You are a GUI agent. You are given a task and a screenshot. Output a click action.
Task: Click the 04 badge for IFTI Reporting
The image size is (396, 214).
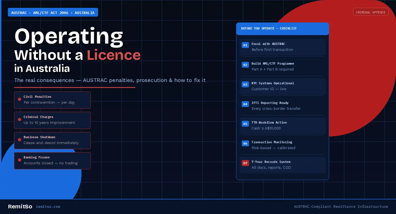(245, 104)
